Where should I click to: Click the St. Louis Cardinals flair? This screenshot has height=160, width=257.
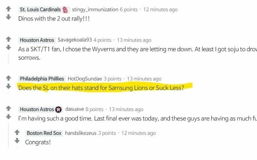point(40,10)
